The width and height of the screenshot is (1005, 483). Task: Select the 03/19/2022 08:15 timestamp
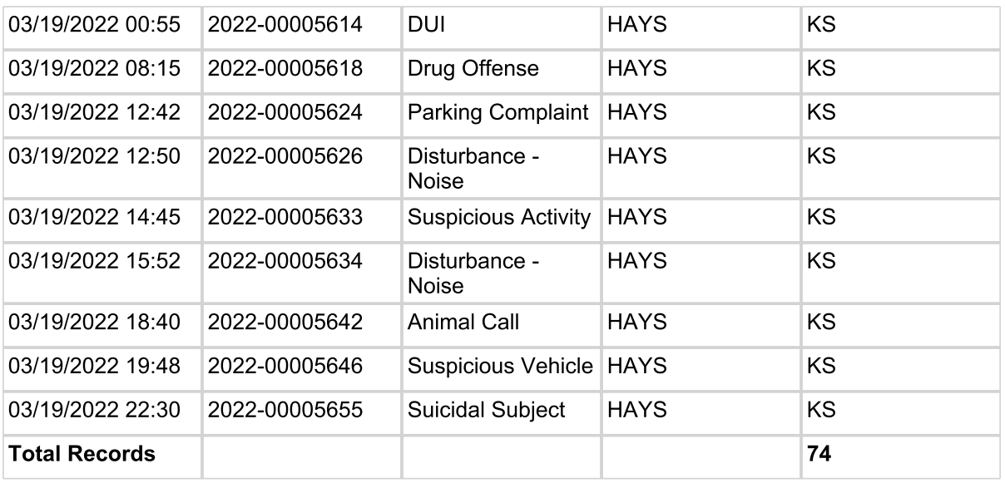(94, 70)
